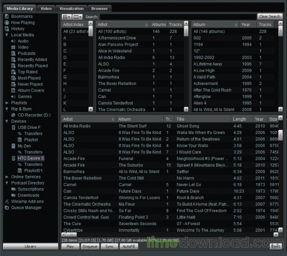Select the My Zen device icon
Viewport: 287px width, 256px height.
[x=13, y=146]
